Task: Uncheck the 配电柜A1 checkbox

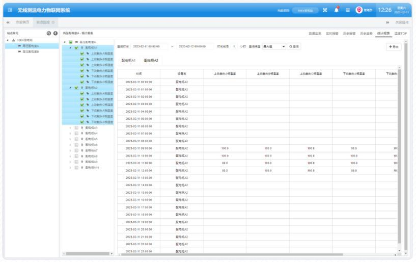Action: pos(76,47)
